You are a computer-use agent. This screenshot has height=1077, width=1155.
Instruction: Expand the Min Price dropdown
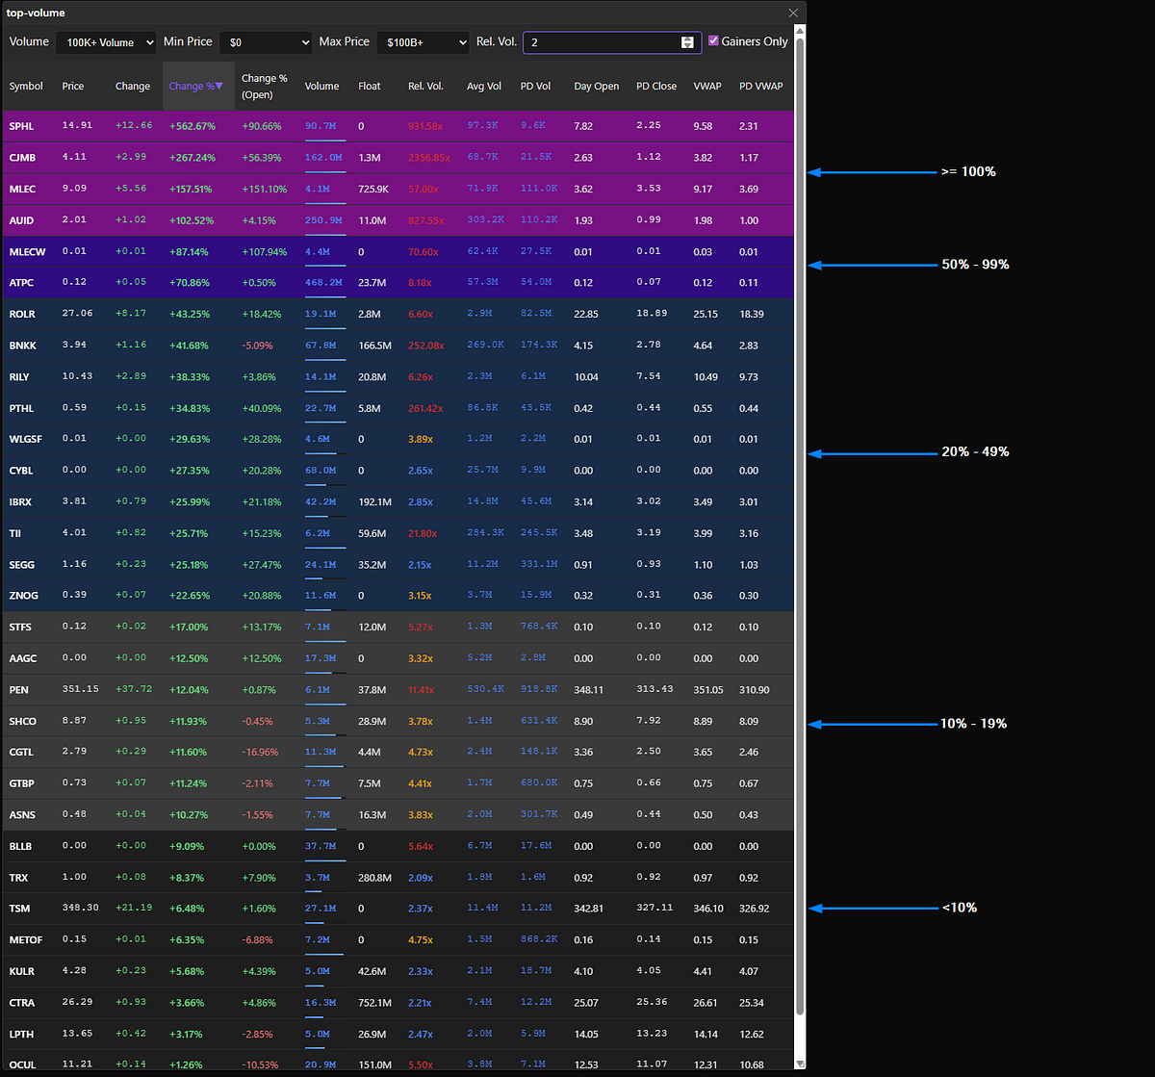click(265, 42)
